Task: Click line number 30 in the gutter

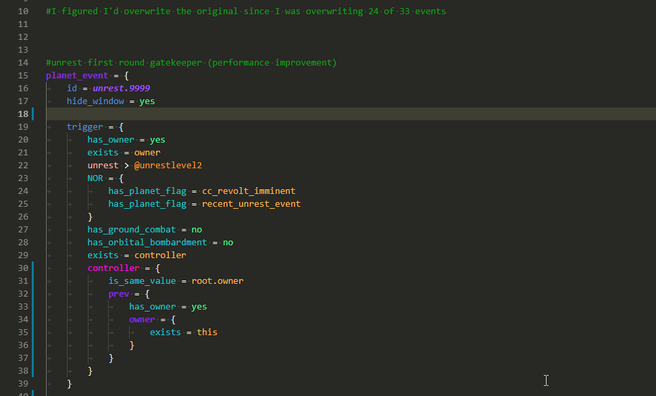Action: coord(23,268)
